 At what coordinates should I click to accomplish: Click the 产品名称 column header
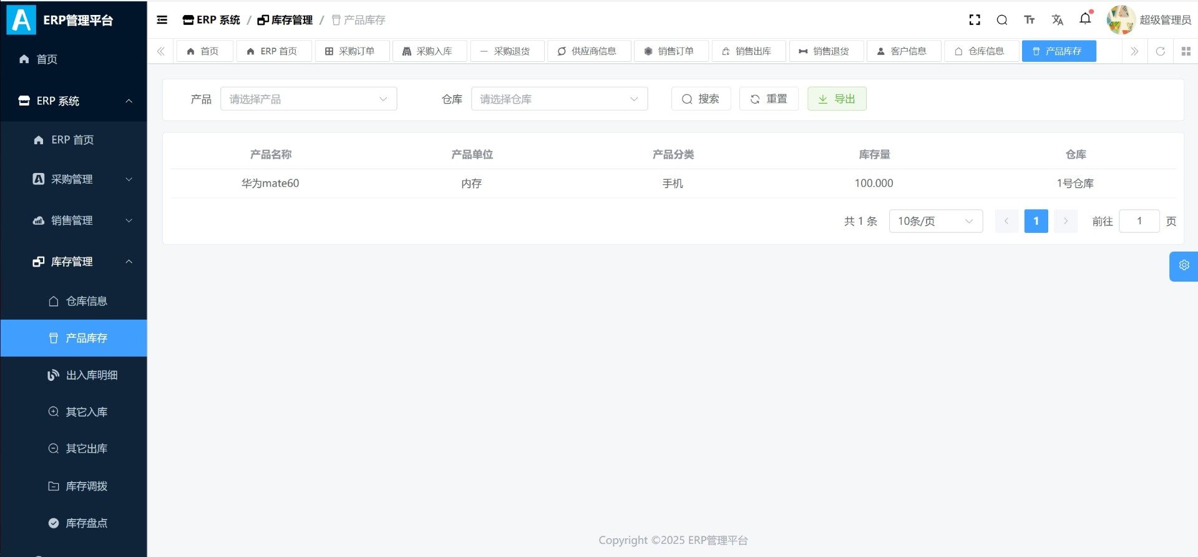coord(271,155)
